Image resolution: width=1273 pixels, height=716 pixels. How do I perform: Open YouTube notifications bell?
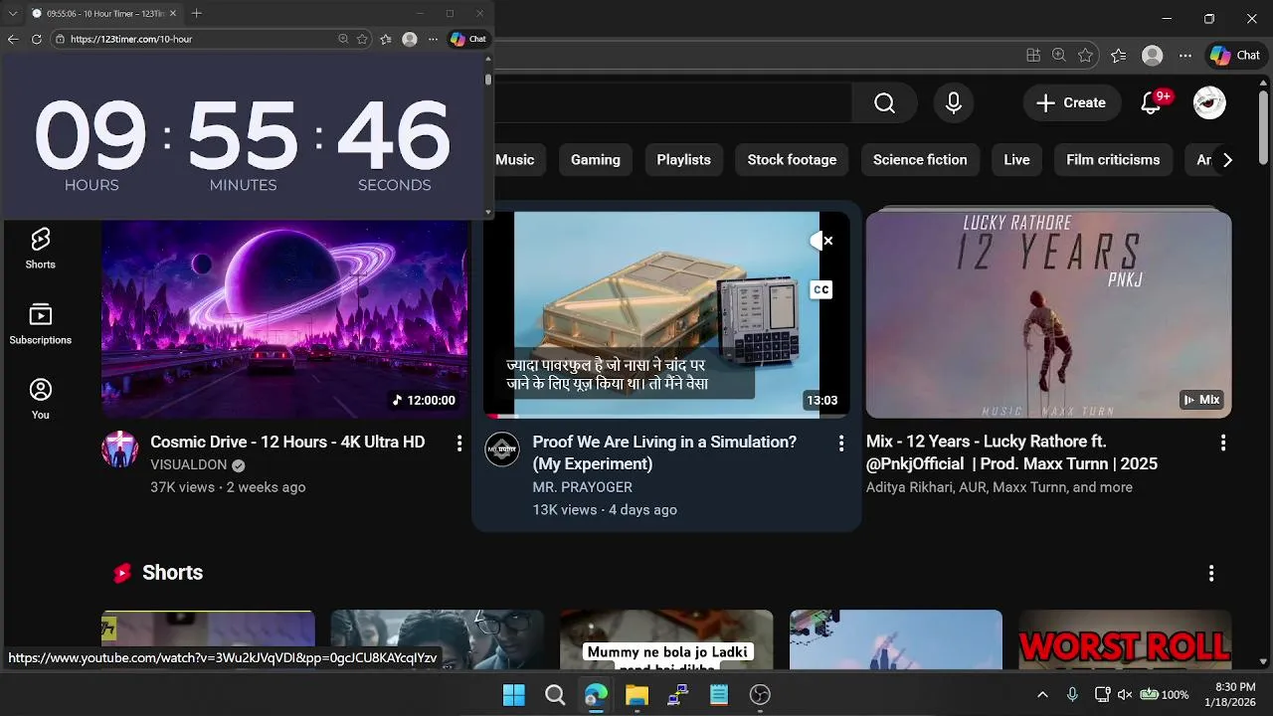tap(1152, 102)
